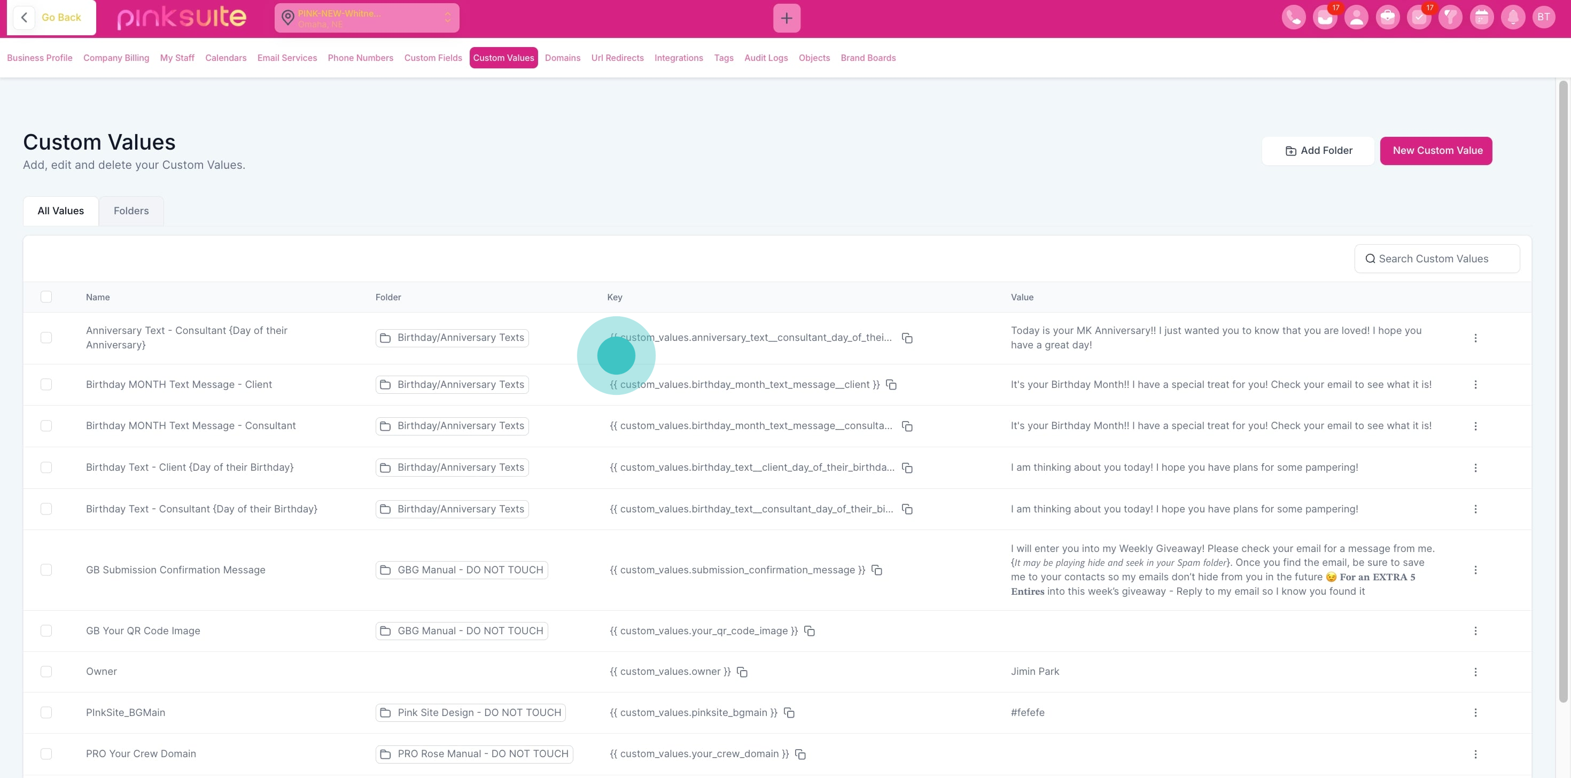Check the Owner row checkbox

pos(46,671)
